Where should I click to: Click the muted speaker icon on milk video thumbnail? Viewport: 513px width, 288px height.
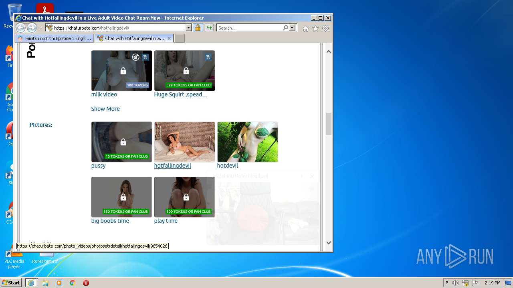pyautogui.click(x=136, y=57)
